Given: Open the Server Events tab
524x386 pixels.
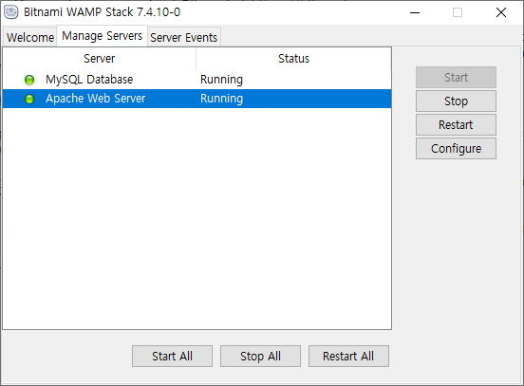Looking at the screenshot, I should point(183,37).
